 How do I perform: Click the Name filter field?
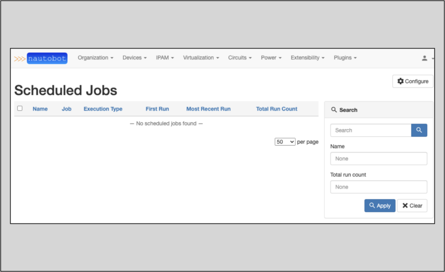[x=379, y=159]
